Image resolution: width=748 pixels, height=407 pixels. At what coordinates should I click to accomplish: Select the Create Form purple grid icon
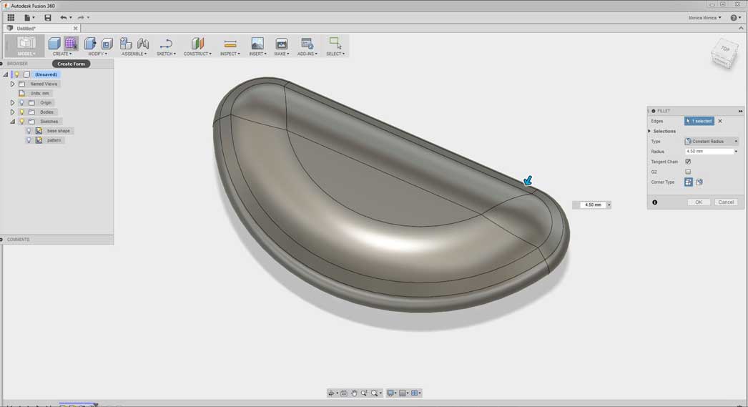[x=71, y=44]
